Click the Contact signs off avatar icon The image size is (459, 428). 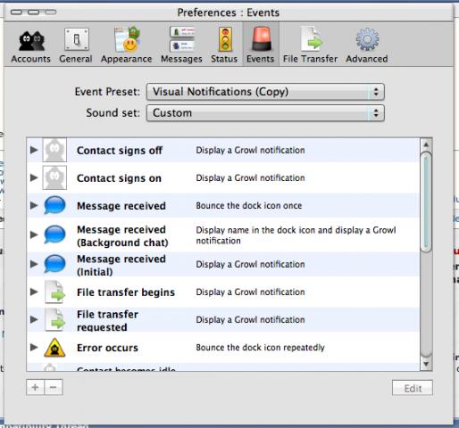click(x=54, y=150)
